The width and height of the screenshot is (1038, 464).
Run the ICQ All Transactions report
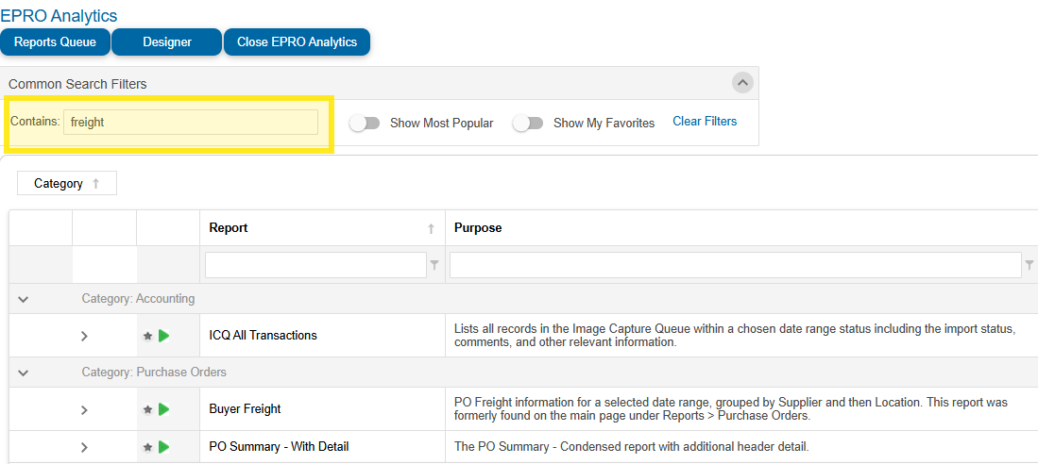click(164, 336)
